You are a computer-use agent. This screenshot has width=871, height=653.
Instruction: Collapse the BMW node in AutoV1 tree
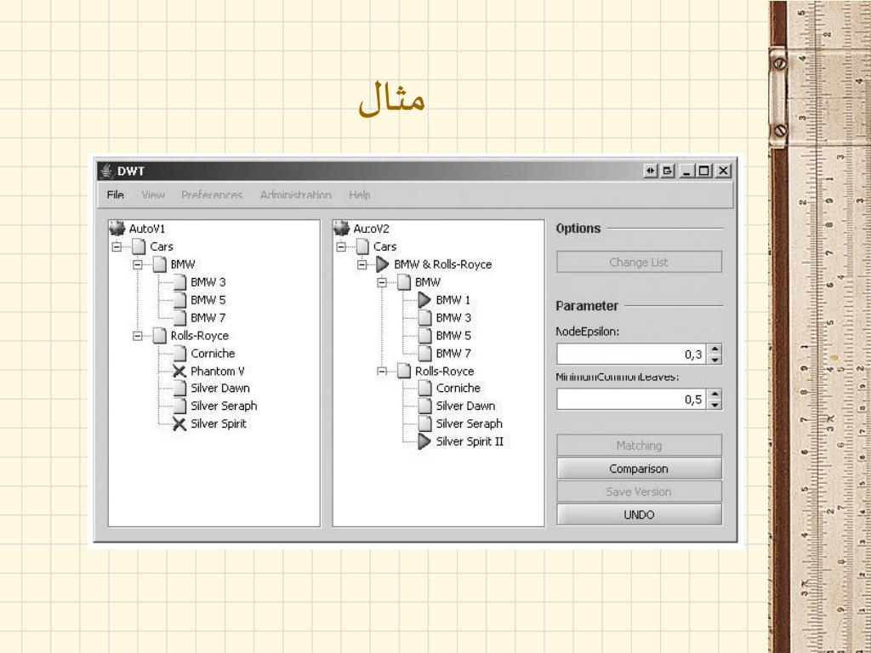pos(138,265)
